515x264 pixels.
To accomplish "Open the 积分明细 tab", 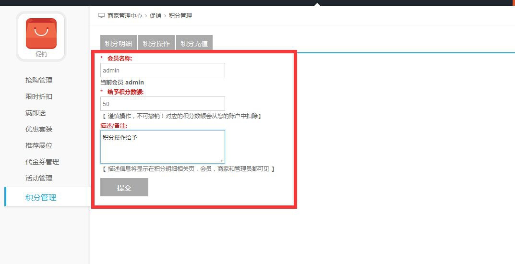I will [119, 43].
